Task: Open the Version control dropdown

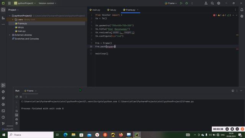Action: (x=47, y=3)
